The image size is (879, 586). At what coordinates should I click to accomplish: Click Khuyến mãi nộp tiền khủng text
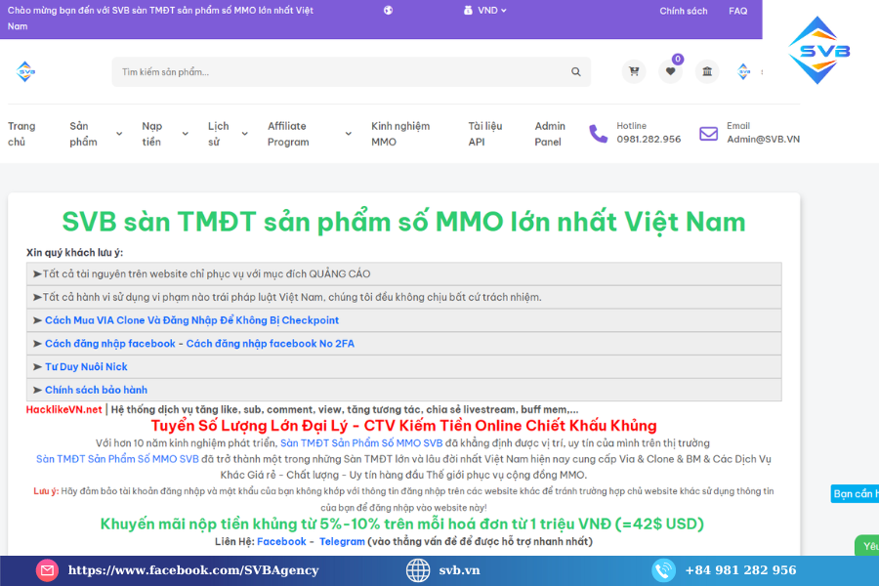402,523
